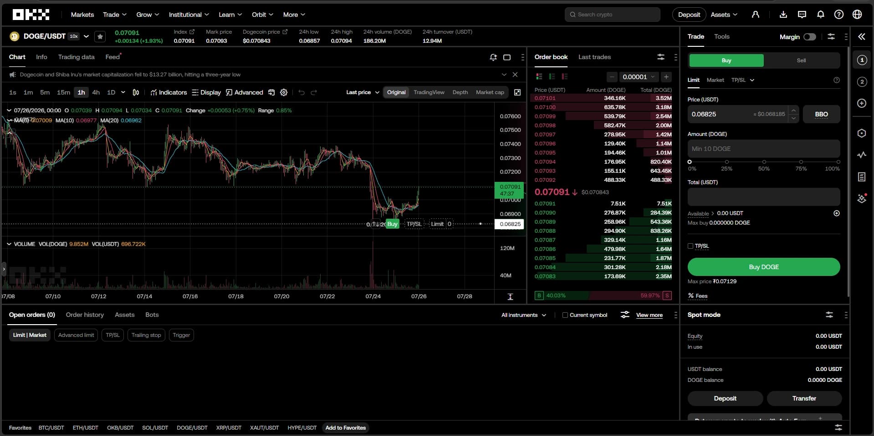Open the user account profile icon

click(756, 15)
